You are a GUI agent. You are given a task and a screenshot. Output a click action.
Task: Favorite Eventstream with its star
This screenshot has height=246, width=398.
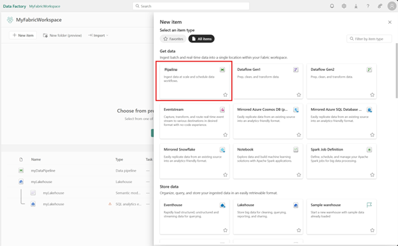click(x=225, y=135)
